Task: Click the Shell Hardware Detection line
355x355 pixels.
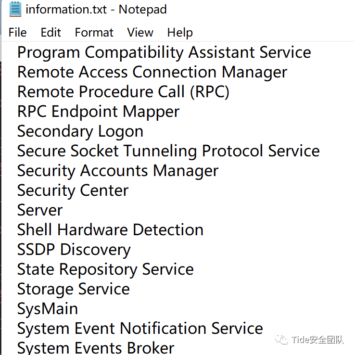Action: (110, 230)
